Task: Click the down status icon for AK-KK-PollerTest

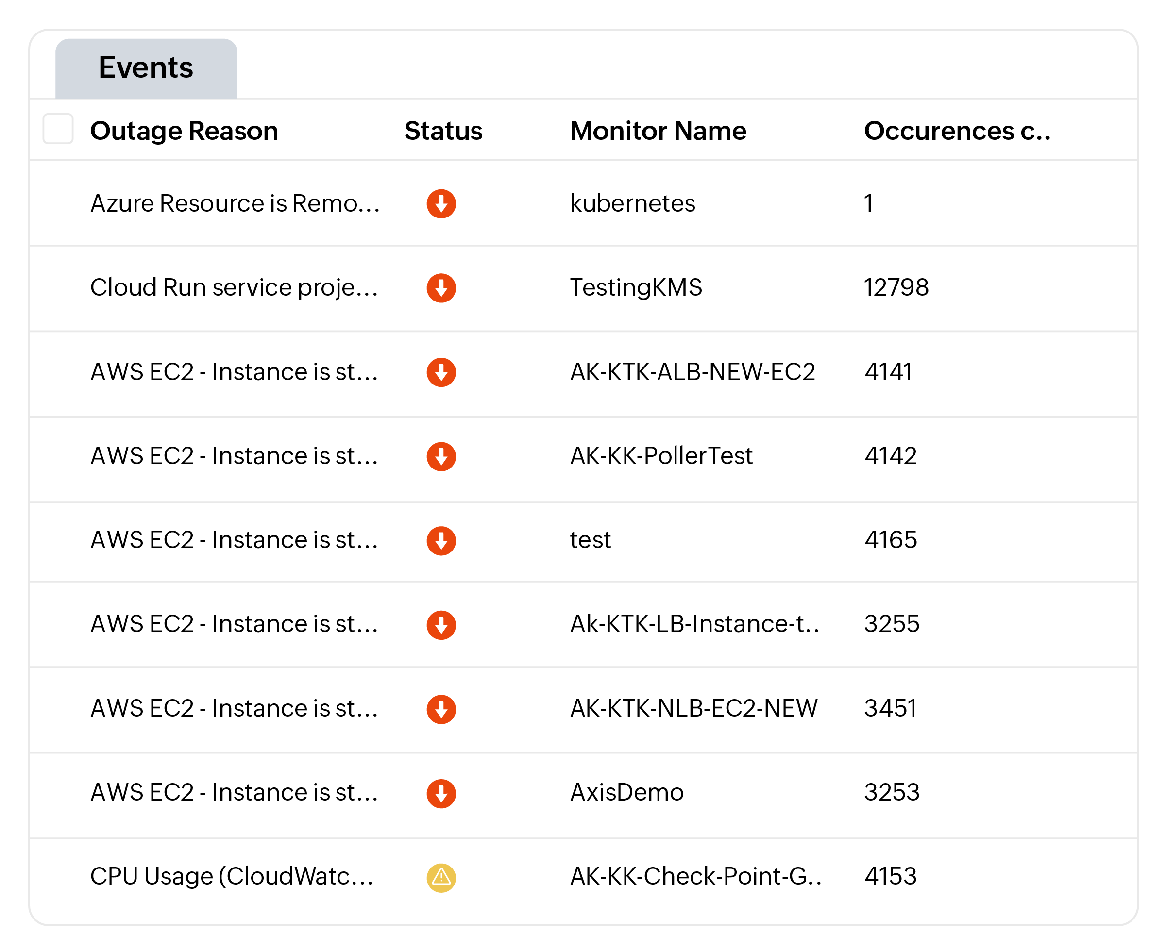Action: [x=441, y=456]
